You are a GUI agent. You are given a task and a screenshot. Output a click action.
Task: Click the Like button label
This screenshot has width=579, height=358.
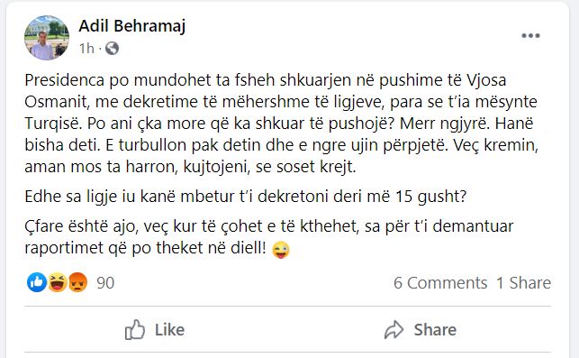(169, 329)
